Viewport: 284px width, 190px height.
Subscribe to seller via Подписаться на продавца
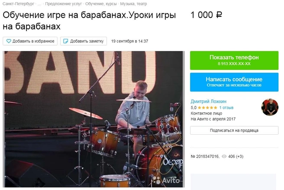click(x=234, y=130)
